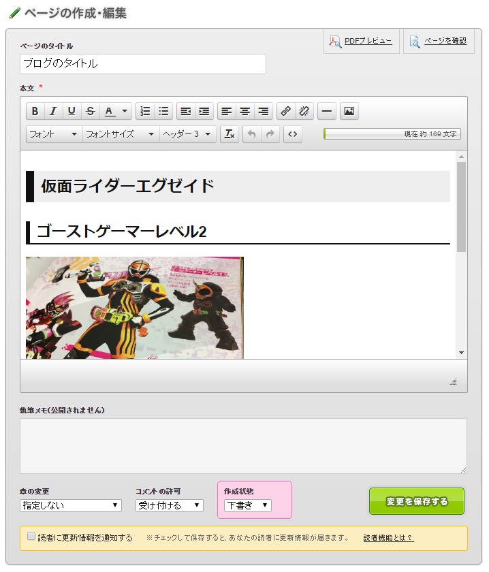Remove link with the unlink icon

(x=304, y=111)
